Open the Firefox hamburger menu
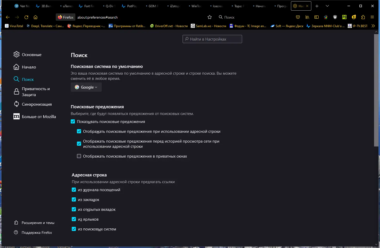380x248 pixels. (x=372, y=17)
